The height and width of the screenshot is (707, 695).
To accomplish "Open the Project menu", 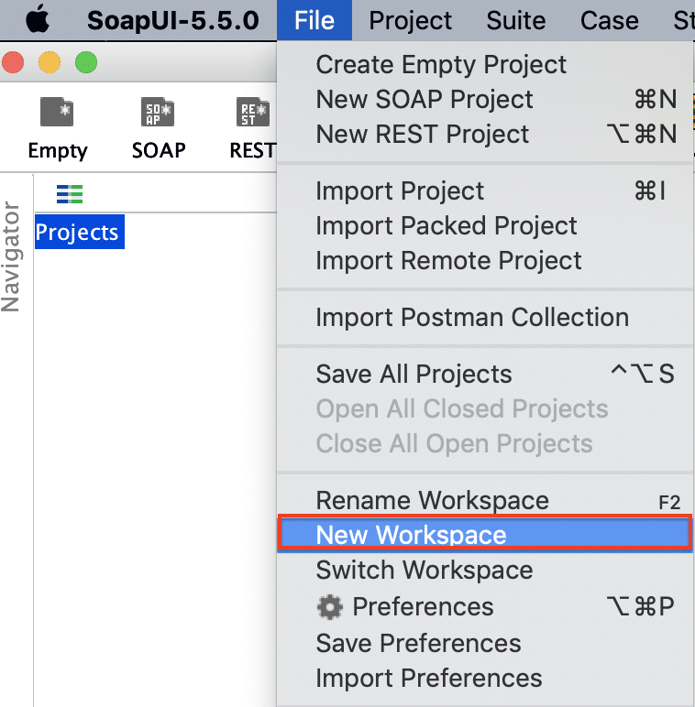I will pos(410,20).
